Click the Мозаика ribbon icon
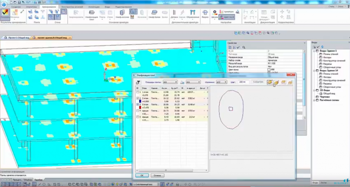The width and height of the screenshot is (350, 187). pyautogui.click(x=14, y=14)
